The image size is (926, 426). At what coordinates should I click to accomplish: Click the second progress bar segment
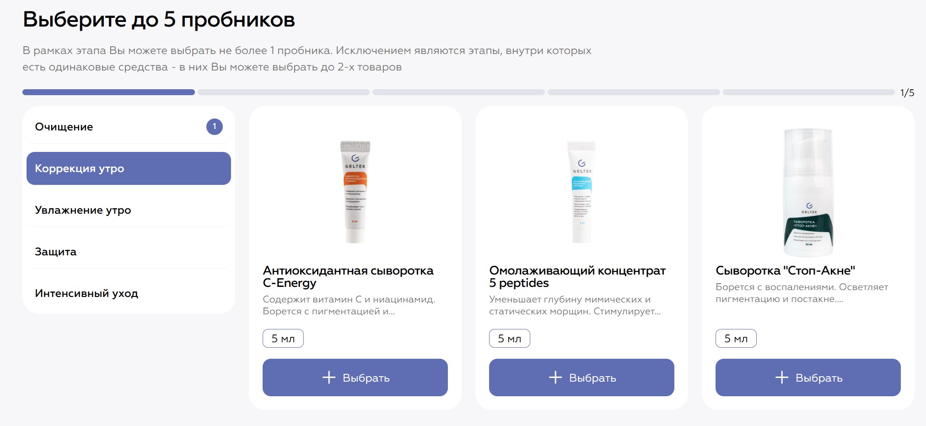284,92
